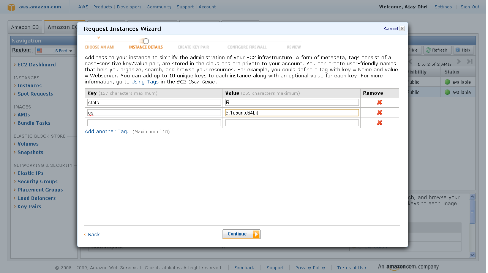The image size is (488, 273).
Task: Remove the stats tag row
Action: click(379, 102)
